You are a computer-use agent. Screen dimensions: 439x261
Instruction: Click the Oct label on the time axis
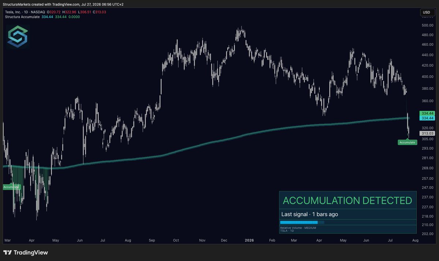point(176,241)
